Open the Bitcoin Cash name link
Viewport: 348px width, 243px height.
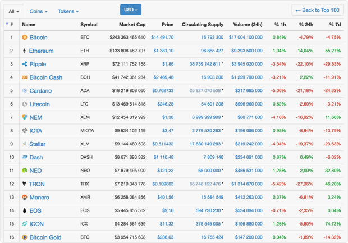pos(46,77)
